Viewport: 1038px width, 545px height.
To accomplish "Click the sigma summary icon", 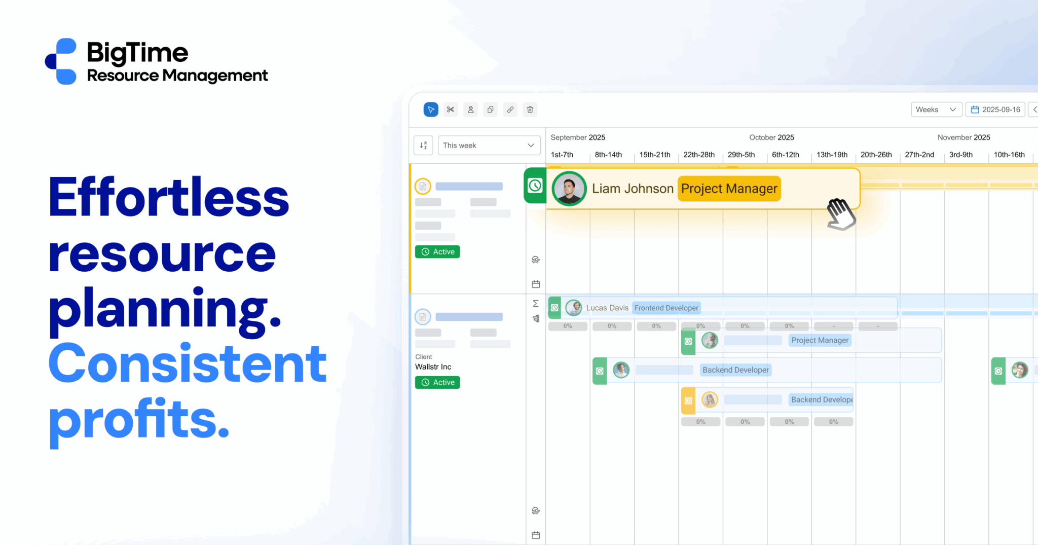I will click(536, 303).
